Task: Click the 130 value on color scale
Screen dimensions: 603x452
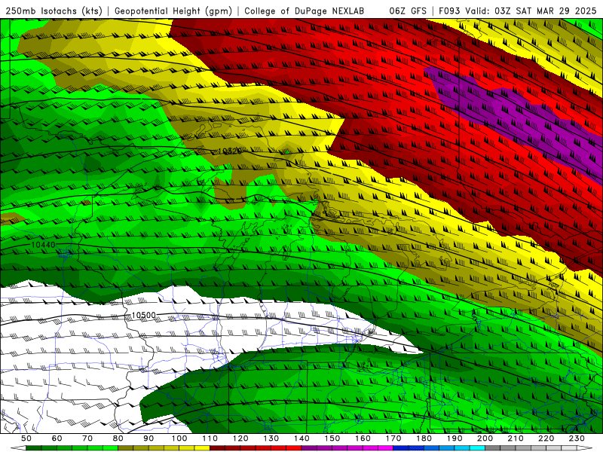Action: (271, 438)
